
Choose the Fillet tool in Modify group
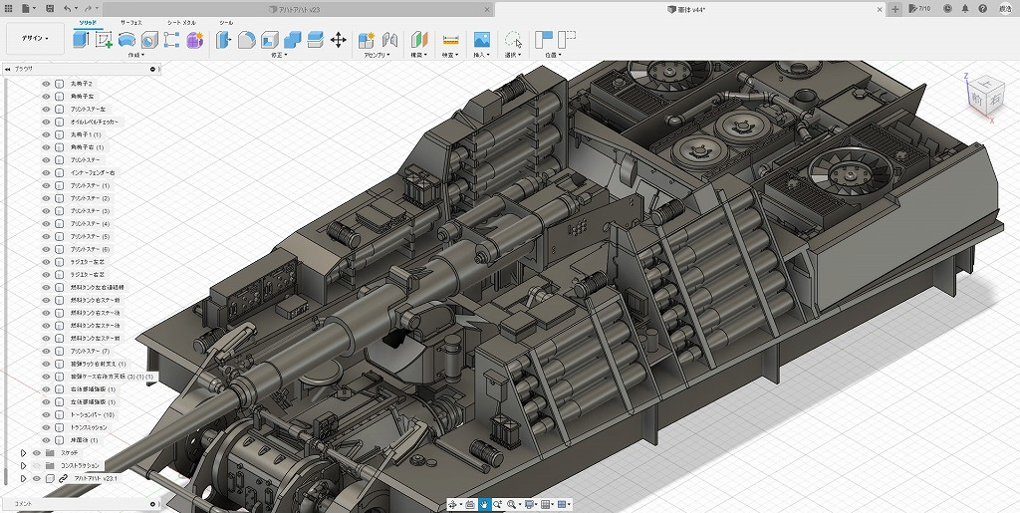(x=246, y=40)
